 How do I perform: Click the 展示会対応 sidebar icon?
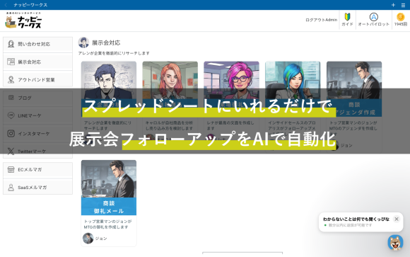[11, 62]
